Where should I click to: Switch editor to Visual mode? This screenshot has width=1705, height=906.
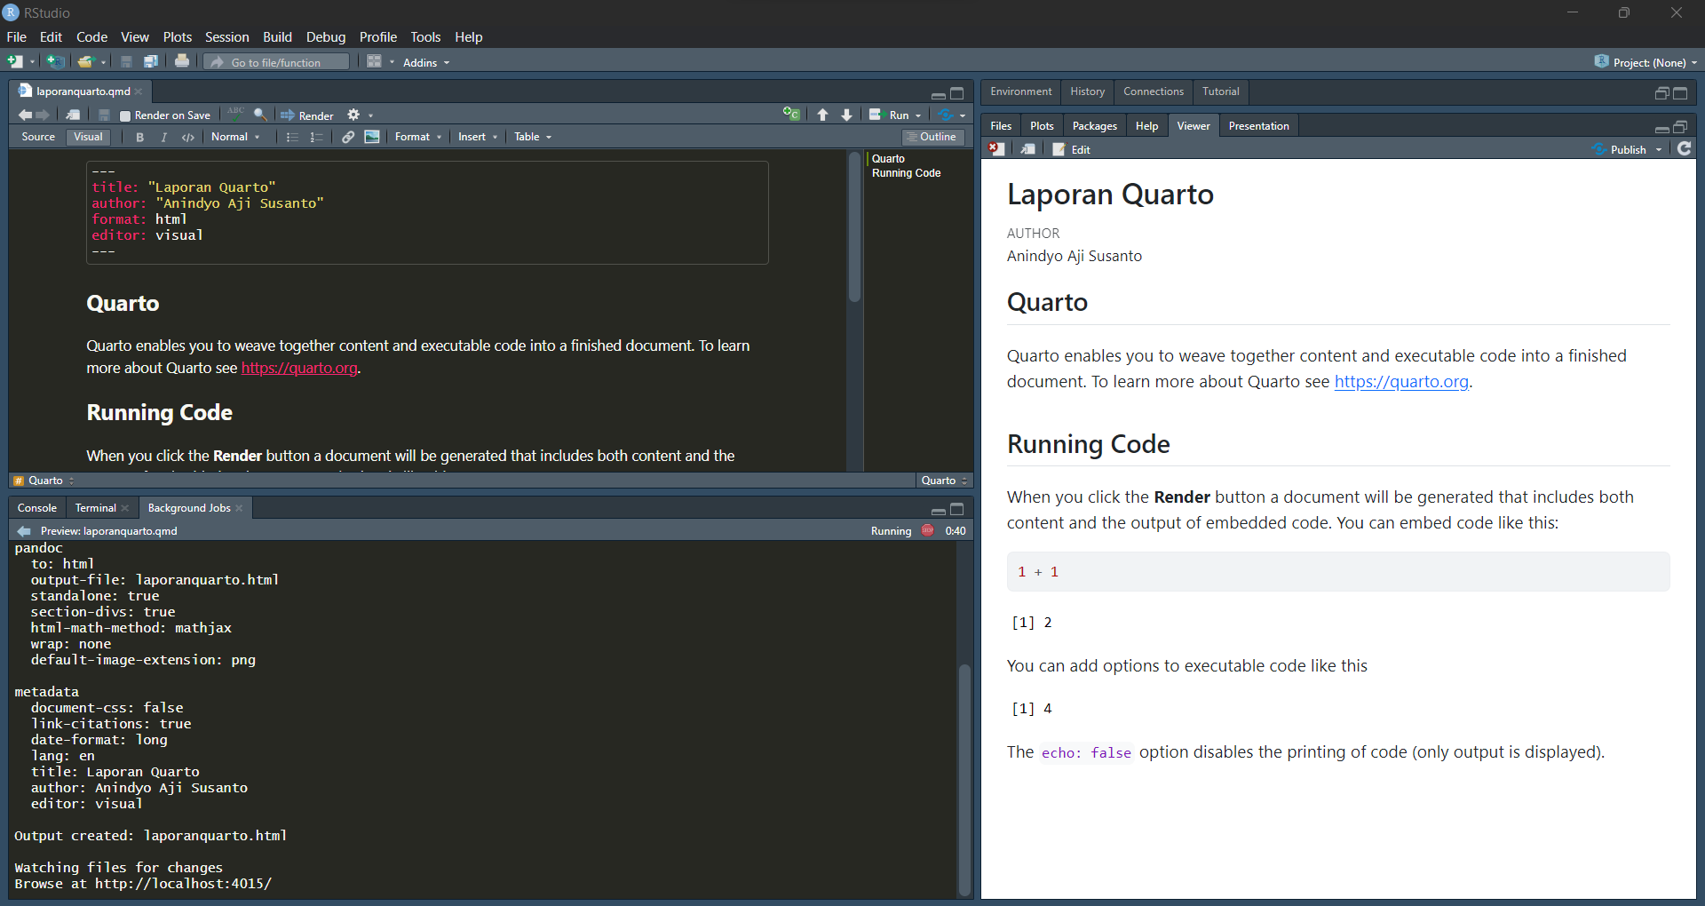(88, 137)
